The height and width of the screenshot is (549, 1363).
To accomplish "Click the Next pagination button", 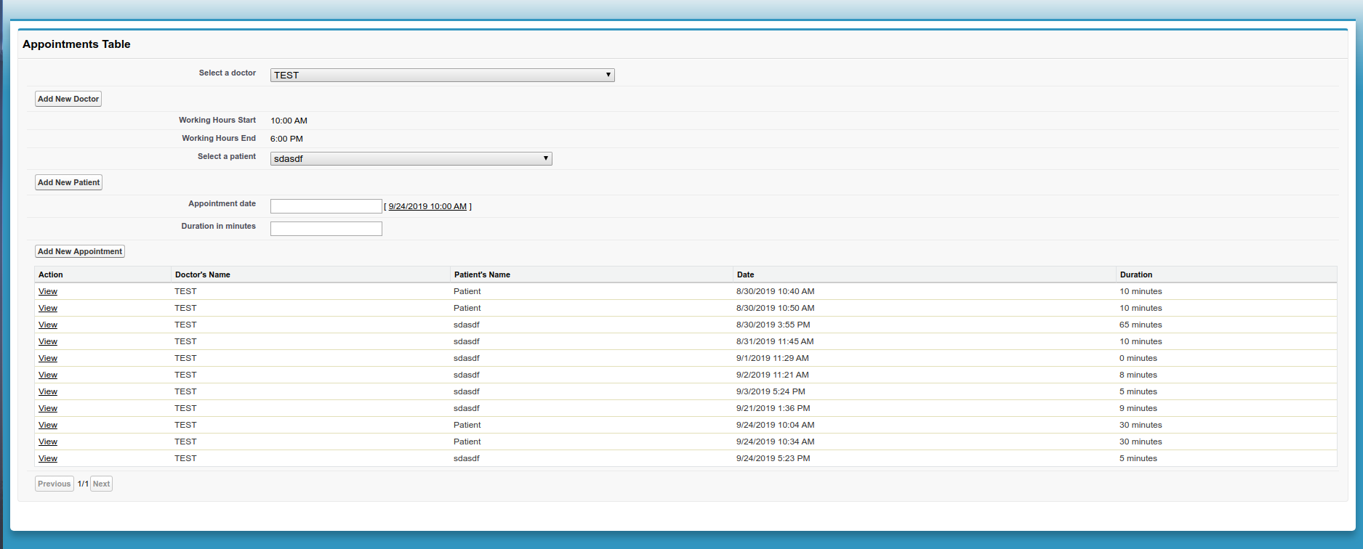I will [x=101, y=484].
